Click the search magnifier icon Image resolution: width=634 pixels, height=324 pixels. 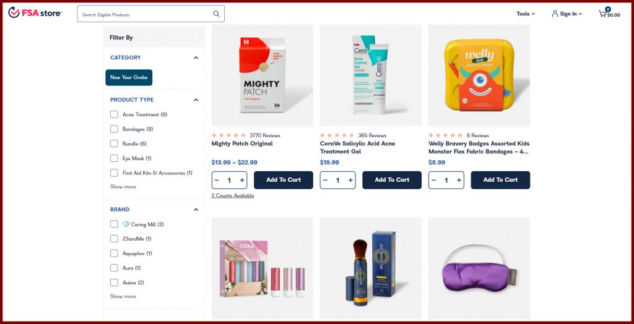(x=216, y=14)
